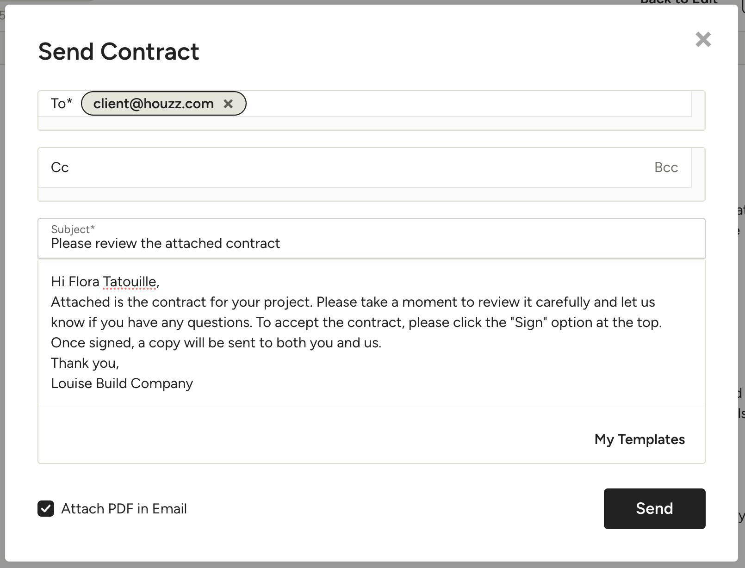Click the "To*" field label
Image resolution: width=745 pixels, height=568 pixels.
(x=62, y=104)
